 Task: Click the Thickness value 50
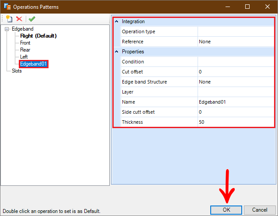pyautogui.click(x=236, y=122)
